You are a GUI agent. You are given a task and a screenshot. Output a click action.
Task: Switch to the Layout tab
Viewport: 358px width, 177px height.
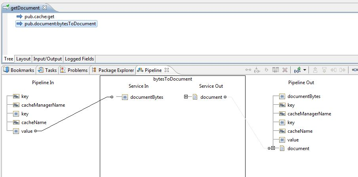[23, 59]
